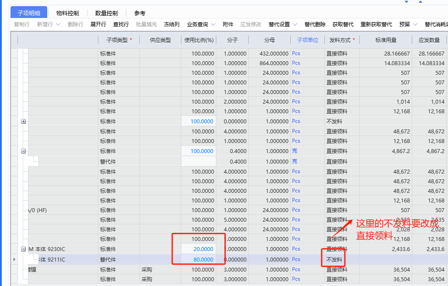Screen dimensions: 448x286
Task: Click the 应发修改 toolbar button
Action: [251, 24]
